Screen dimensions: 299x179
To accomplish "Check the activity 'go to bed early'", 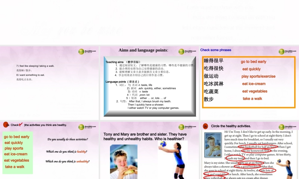I will [x=16, y=137].
